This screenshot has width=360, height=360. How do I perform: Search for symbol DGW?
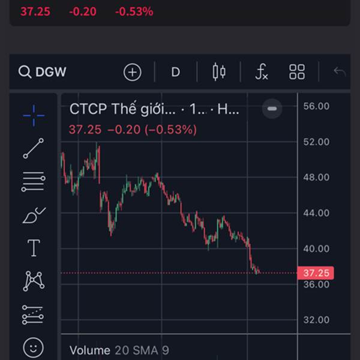(x=43, y=73)
